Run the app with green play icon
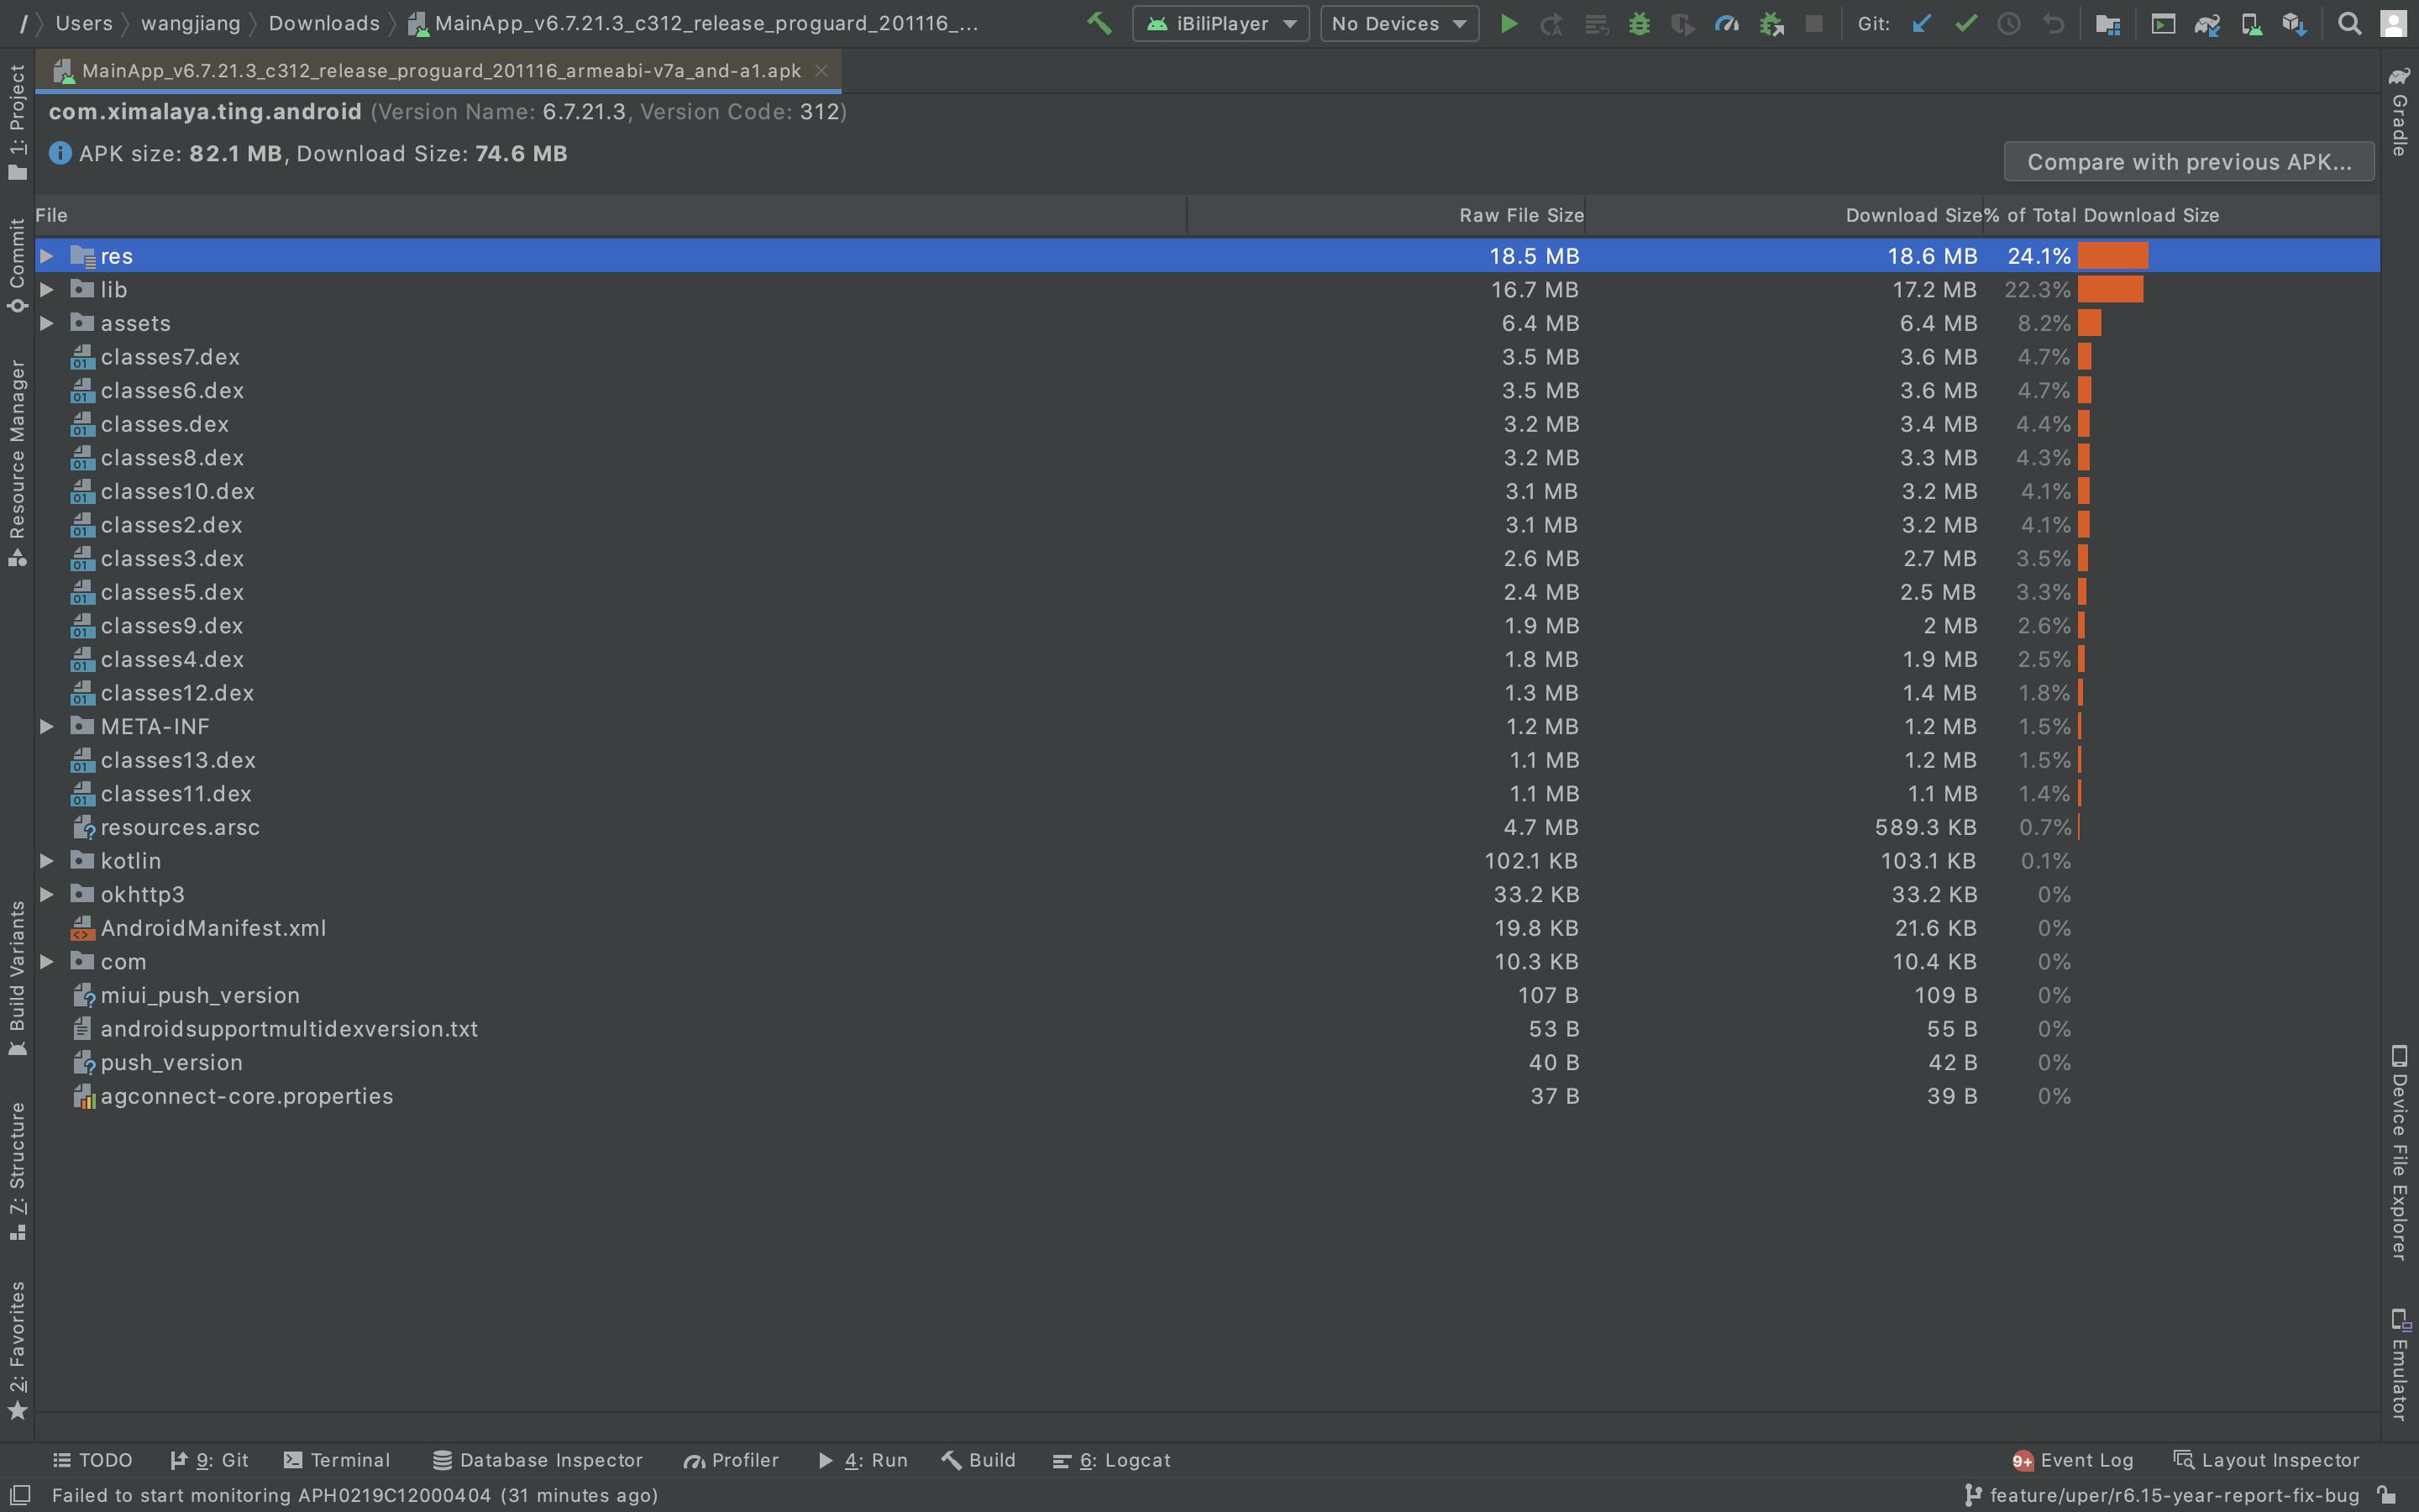The width and height of the screenshot is (2419, 1512). click(1509, 23)
